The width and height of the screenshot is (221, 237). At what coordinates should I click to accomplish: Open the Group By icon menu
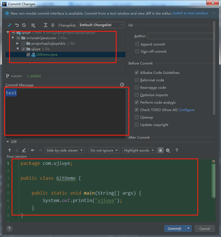(x=33, y=25)
